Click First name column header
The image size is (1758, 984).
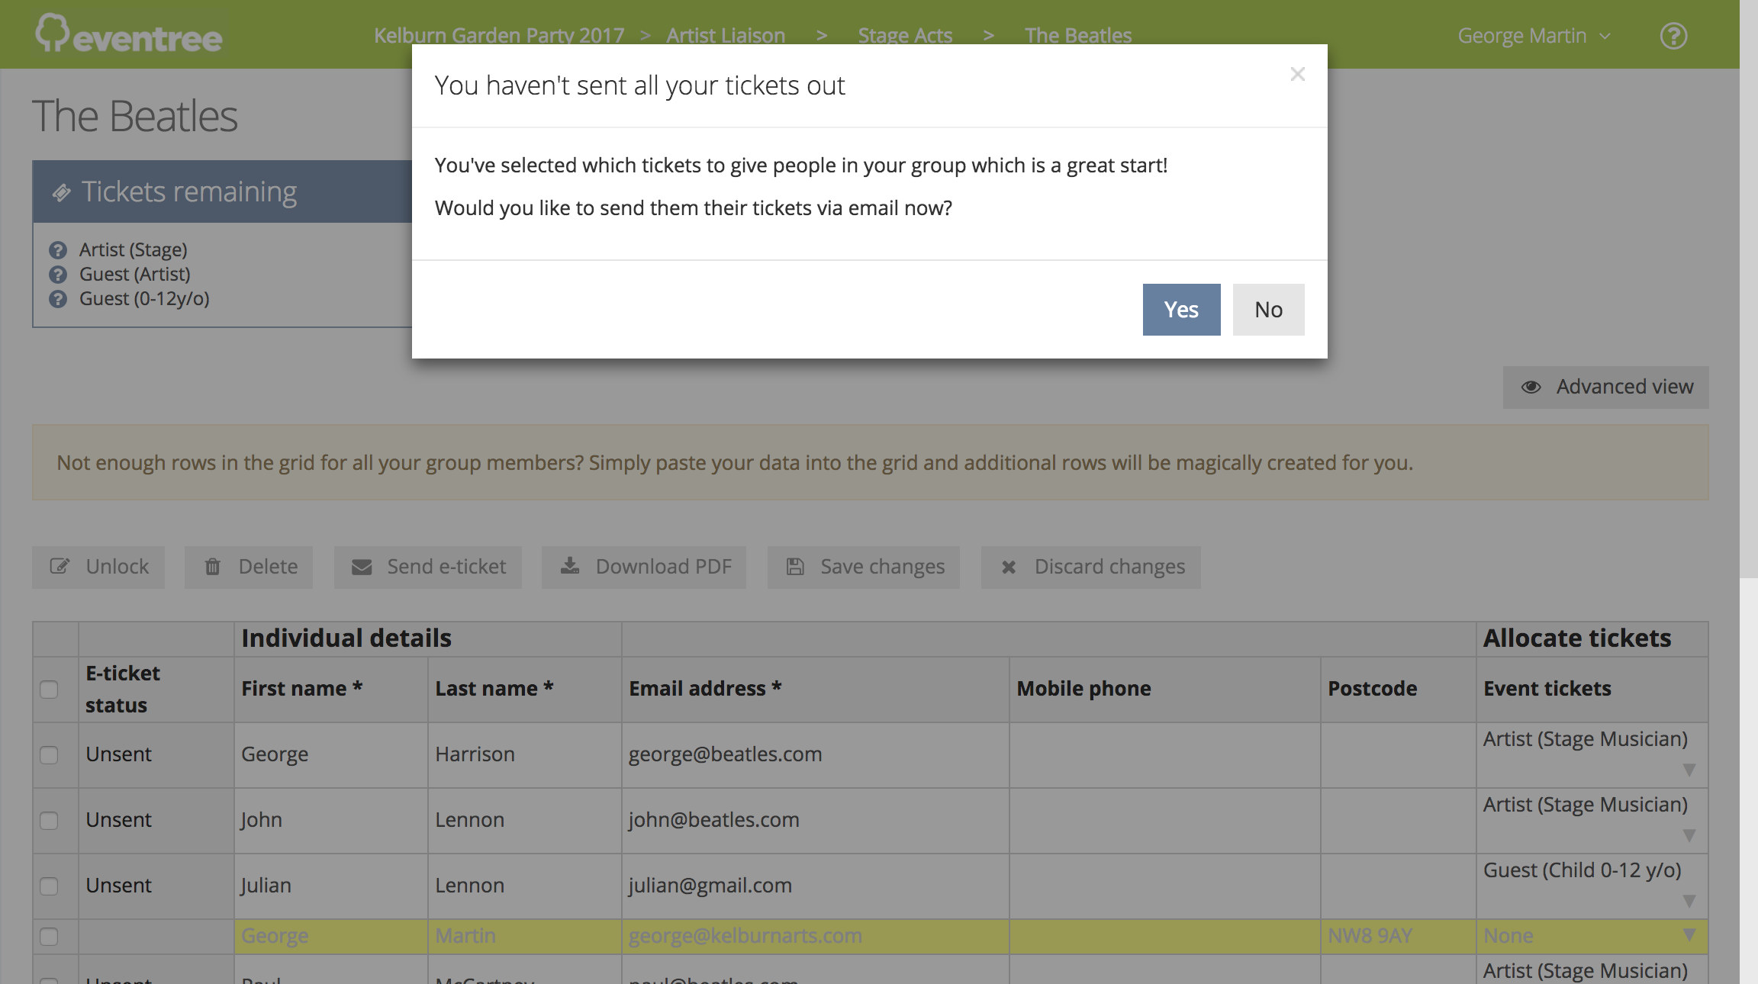click(331, 690)
